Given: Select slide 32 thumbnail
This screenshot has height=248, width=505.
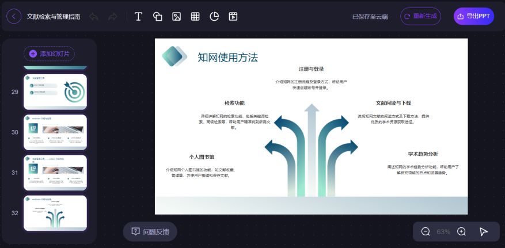Looking at the screenshot, I should 55,213.
